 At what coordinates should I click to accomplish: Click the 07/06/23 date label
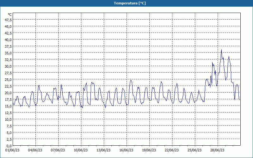tap(58, 150)
